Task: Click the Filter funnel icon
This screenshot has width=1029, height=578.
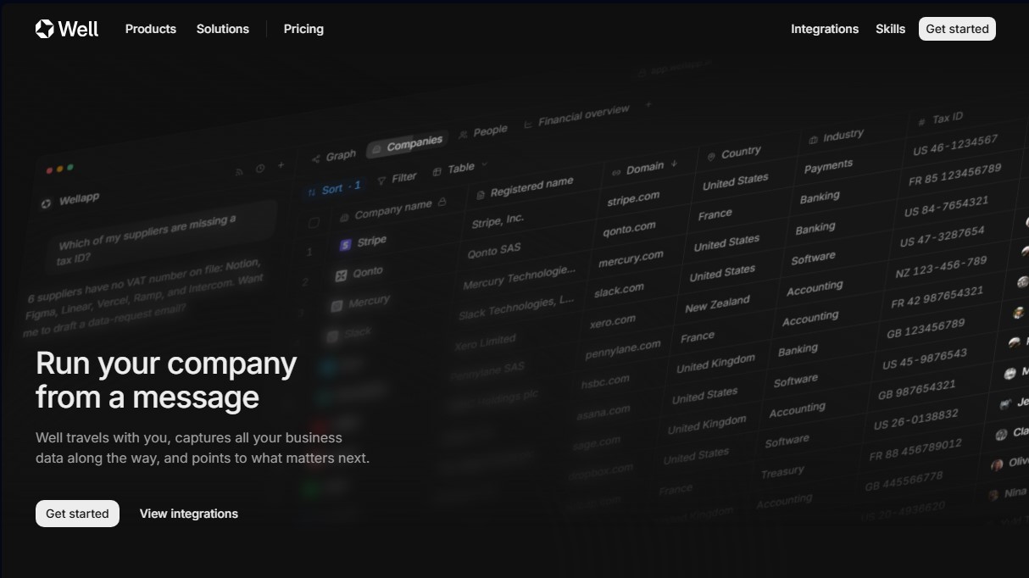Action: (x=381, y=181)
